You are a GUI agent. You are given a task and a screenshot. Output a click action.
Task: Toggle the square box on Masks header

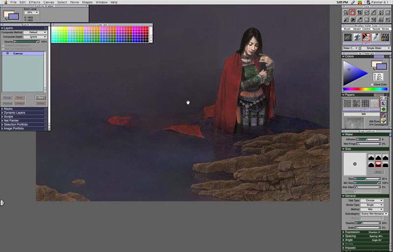click(46, 109)
